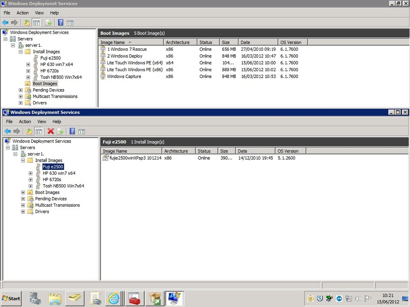Viewport: 410px width, 307px height.
Task: Select Tosh NB500 Win7x64 in lower tree
Action: pos(63,186)
